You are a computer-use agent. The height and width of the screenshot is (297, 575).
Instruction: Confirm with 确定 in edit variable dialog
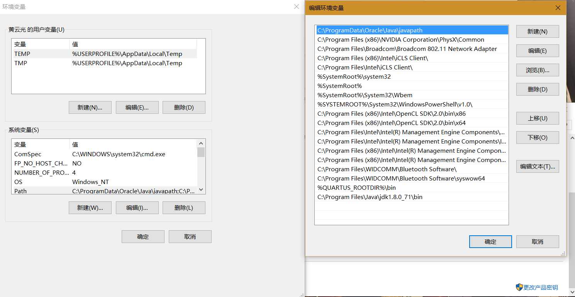tap(490, 242)
